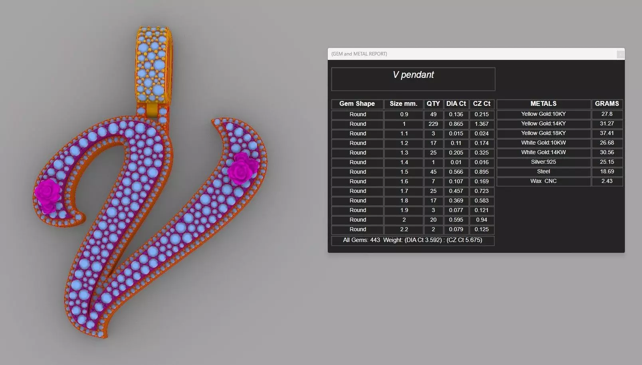Screen dimensions: 642x365
Task: Click the '1.7' size cell
Action: pyautogui.click(x=404, y=191)
